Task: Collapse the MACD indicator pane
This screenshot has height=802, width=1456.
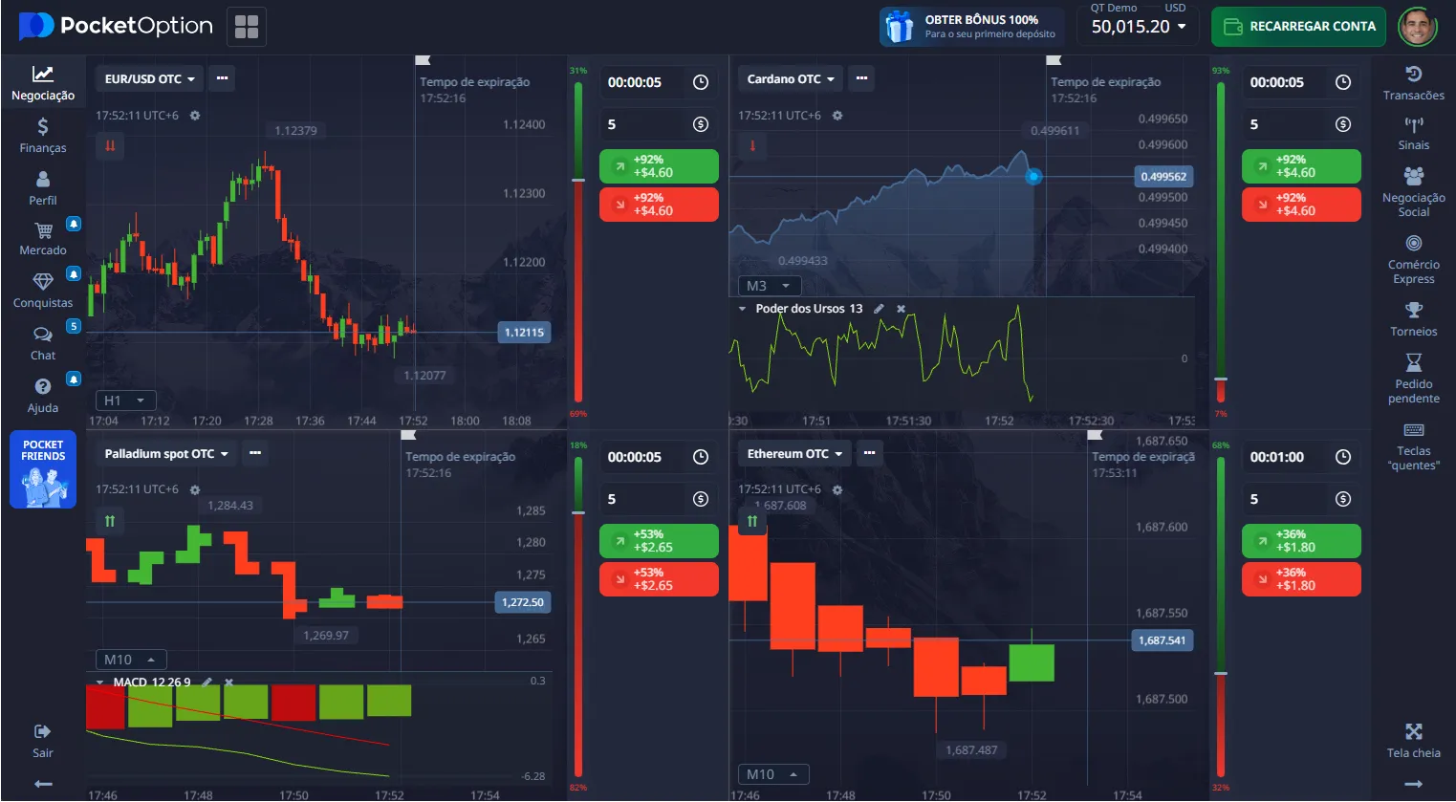Action: pyautogui.click(x=99, y=683)
